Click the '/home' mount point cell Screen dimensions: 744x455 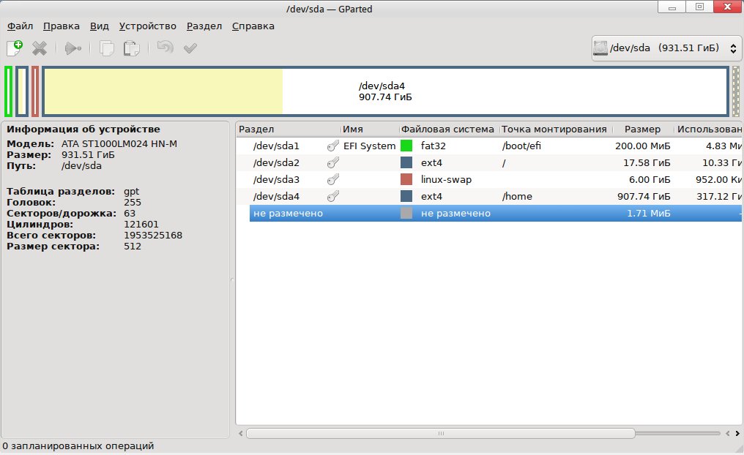click(x=517, y=196)
